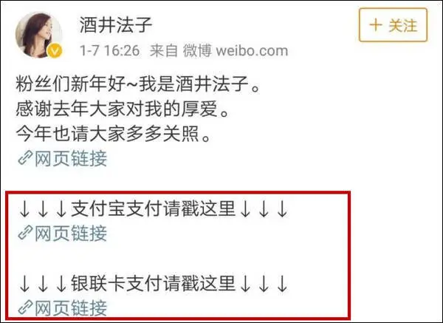This screenshot has width=443, height=323.
Task: Click the 支付宝支付请戳这里 text line
Action: (153, 208)
